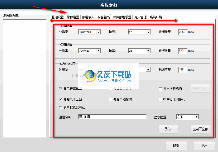Open the 录像设置 tab
This screenshot has width=218, height=152.
click(x=73, y=17)
